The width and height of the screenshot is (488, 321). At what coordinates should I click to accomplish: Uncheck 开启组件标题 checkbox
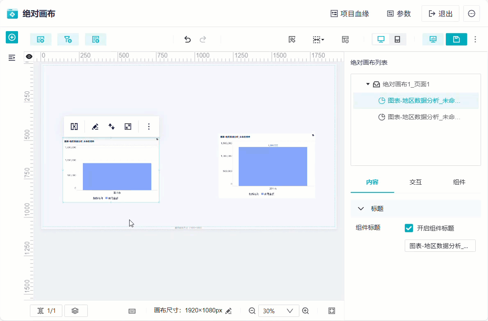pyautogui.click(x=408, y=228)
